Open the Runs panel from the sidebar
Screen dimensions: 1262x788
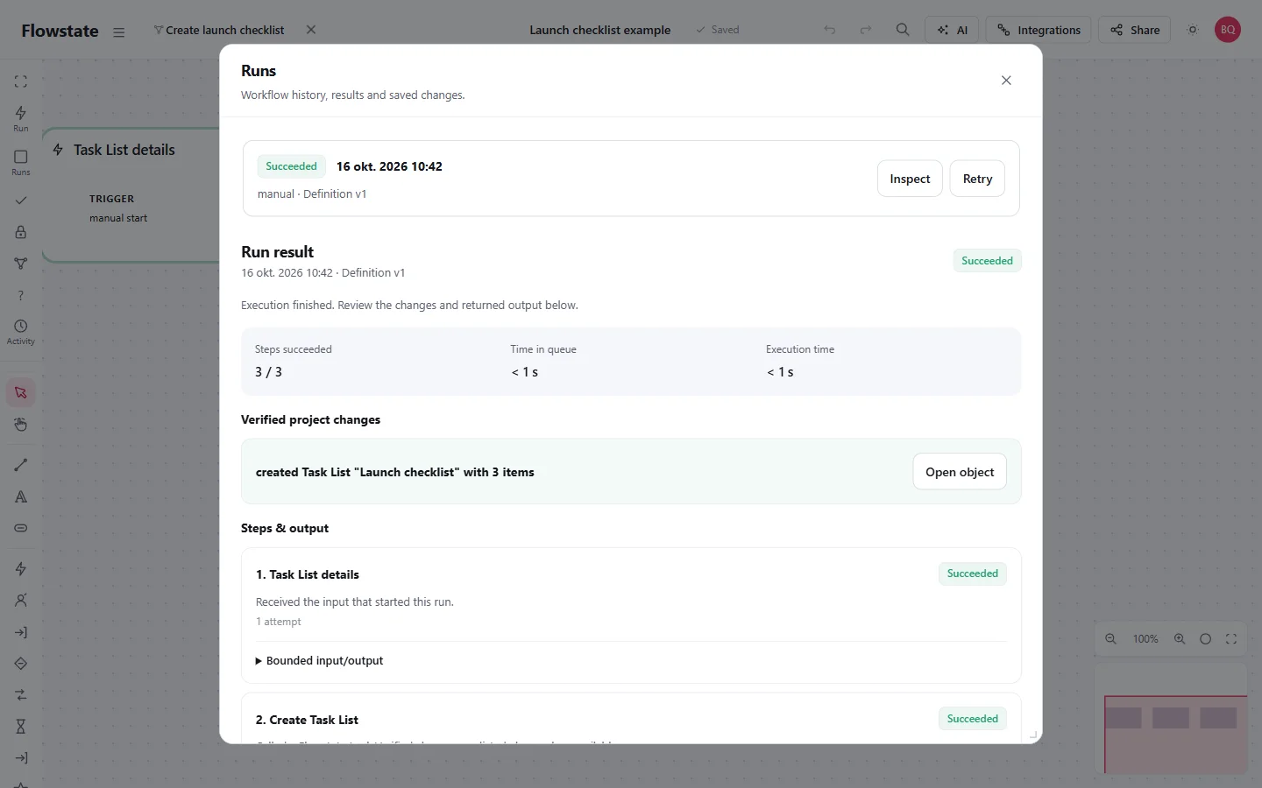point(21,162)
